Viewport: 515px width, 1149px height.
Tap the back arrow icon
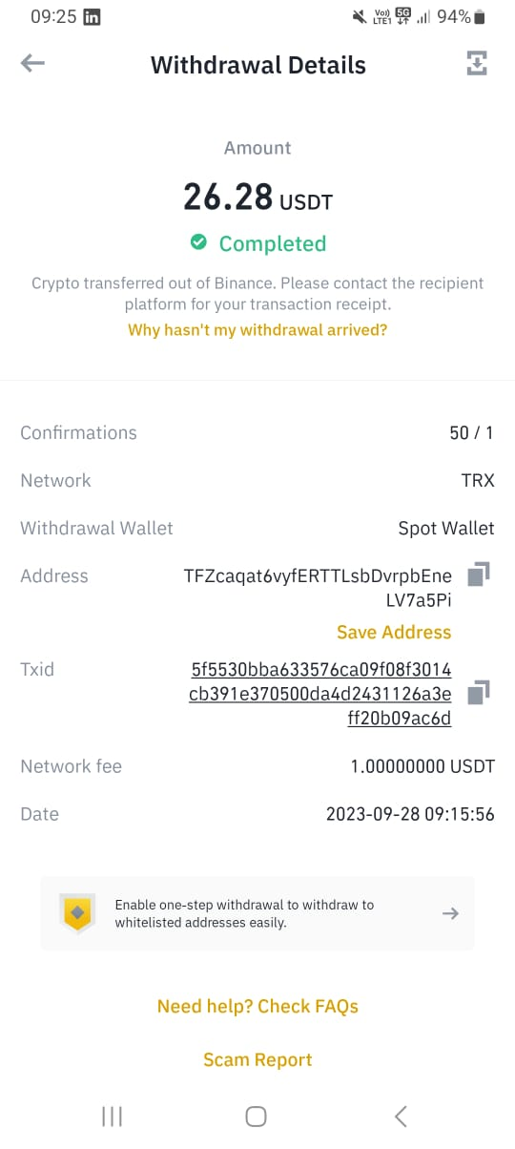click(x=32, y=64)
